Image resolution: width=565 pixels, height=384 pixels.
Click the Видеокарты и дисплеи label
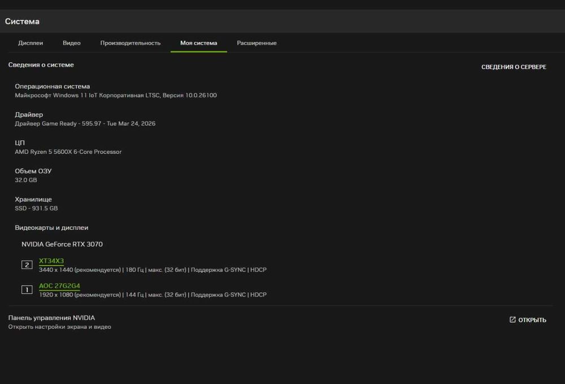tap(51, 227)
